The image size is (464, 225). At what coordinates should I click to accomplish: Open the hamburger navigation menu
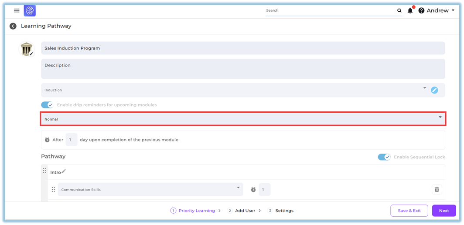[x=17, y=10]
